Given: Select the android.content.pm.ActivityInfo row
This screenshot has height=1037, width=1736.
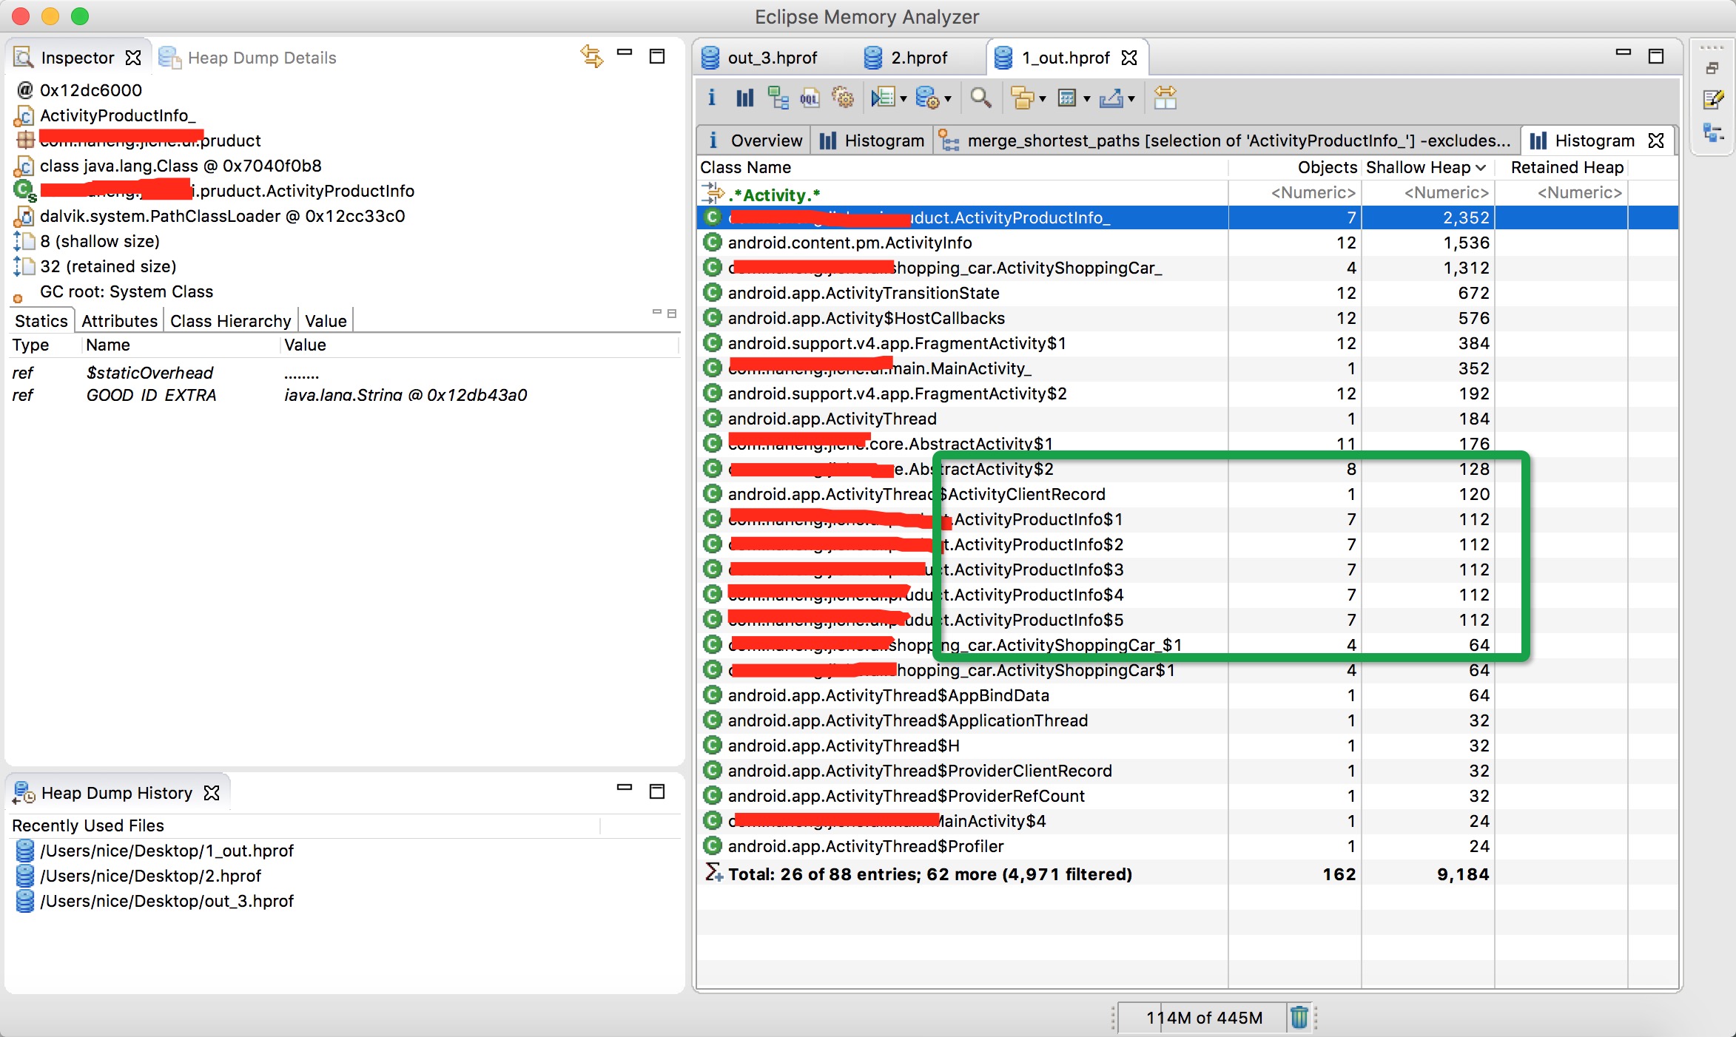Looking at the screenshot, I should pyautogui.click(x=1187, y=243).
